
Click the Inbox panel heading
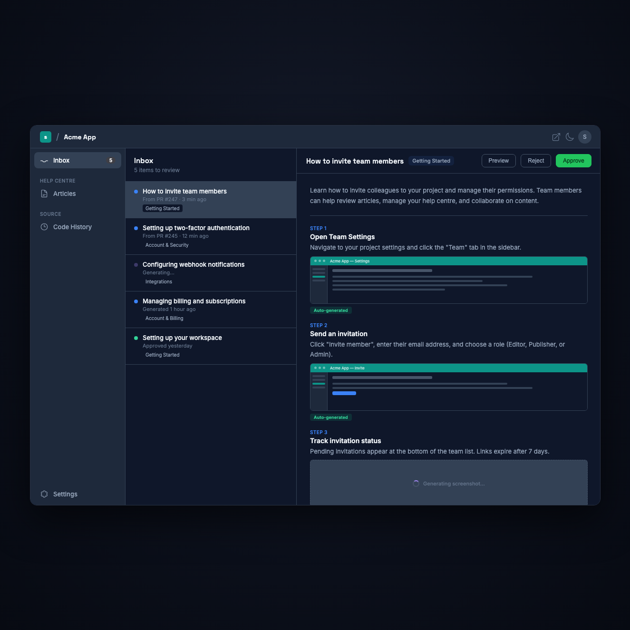click(x=144, y=161)
